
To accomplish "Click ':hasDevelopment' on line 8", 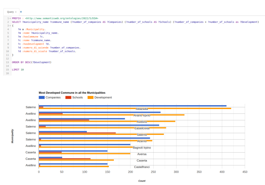I will 33,44.
